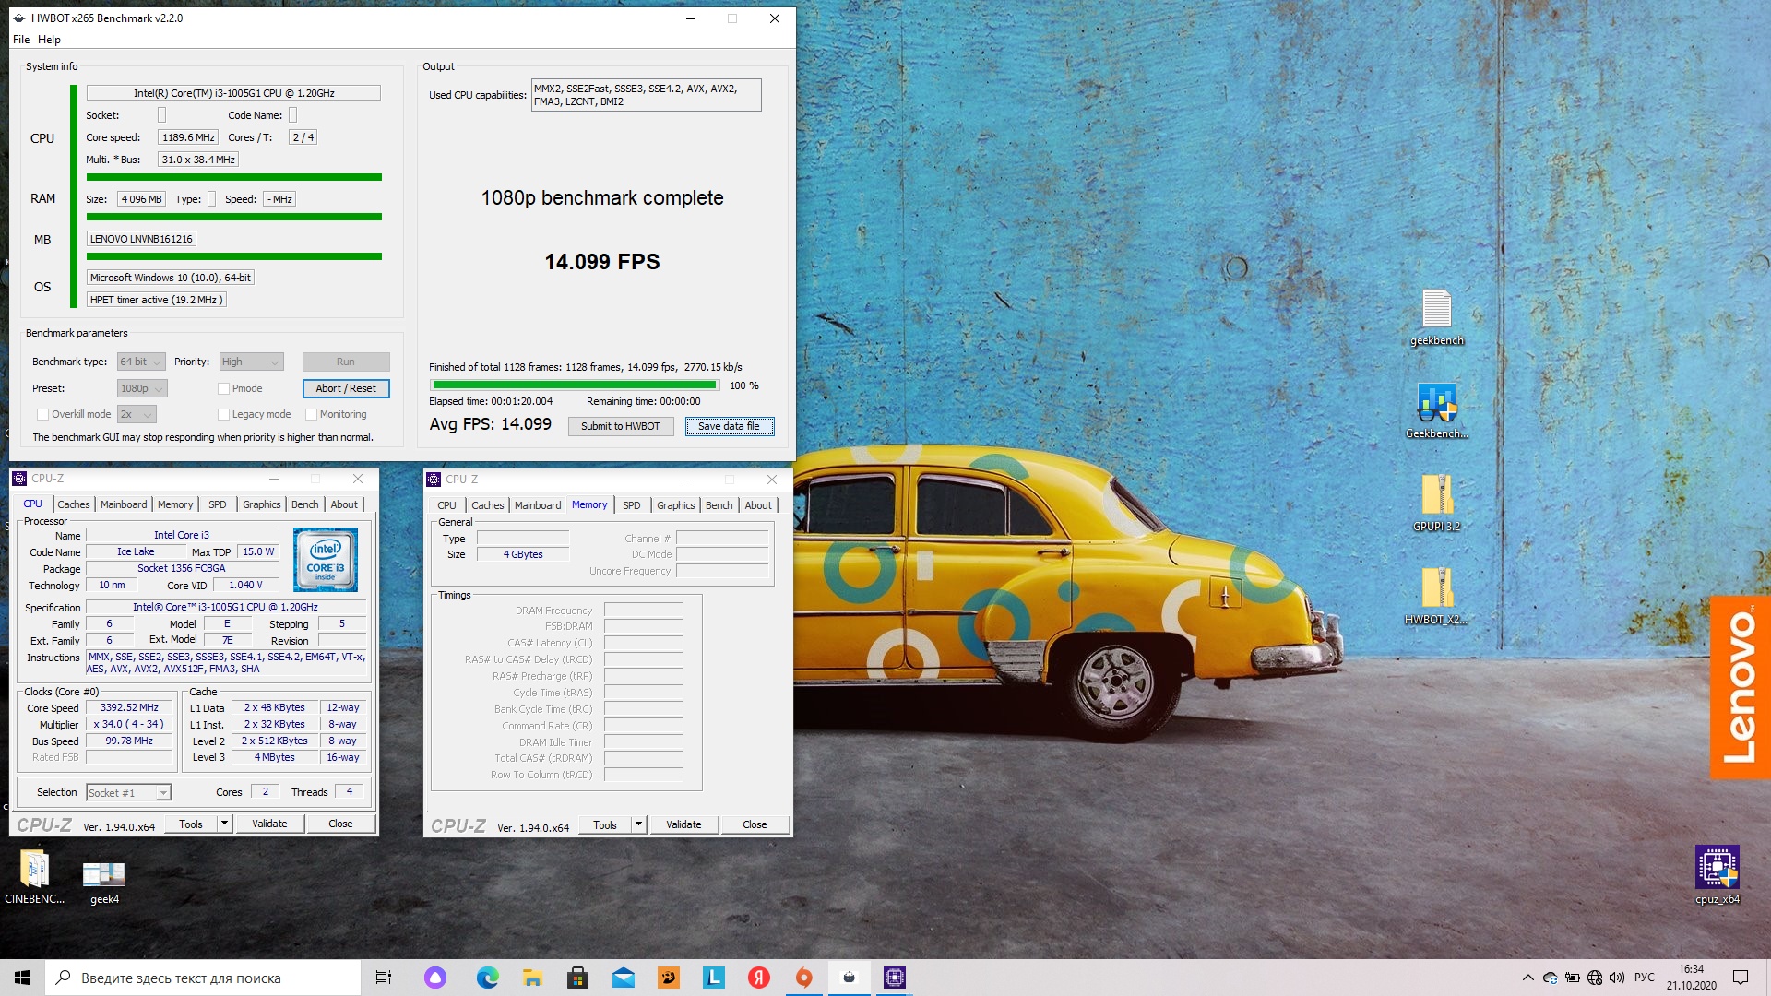Viewport: 1771px width, 996px height.
Task: Switch to CPU-Z taskbar icon
Action: pyautogui.click(x=894, y=978)
